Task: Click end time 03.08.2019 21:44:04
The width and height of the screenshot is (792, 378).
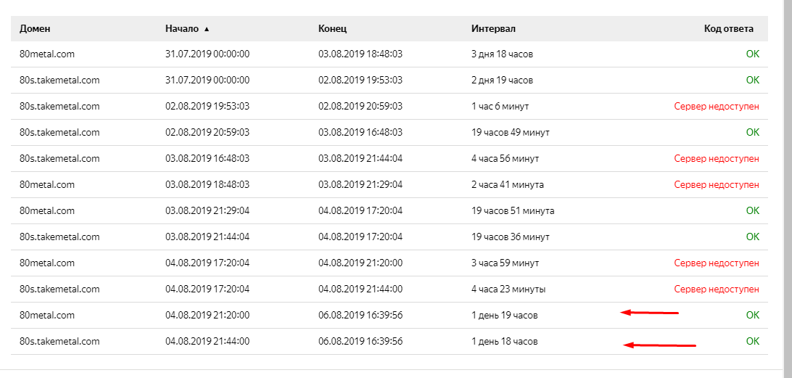Action: click(x=360, y=159)
